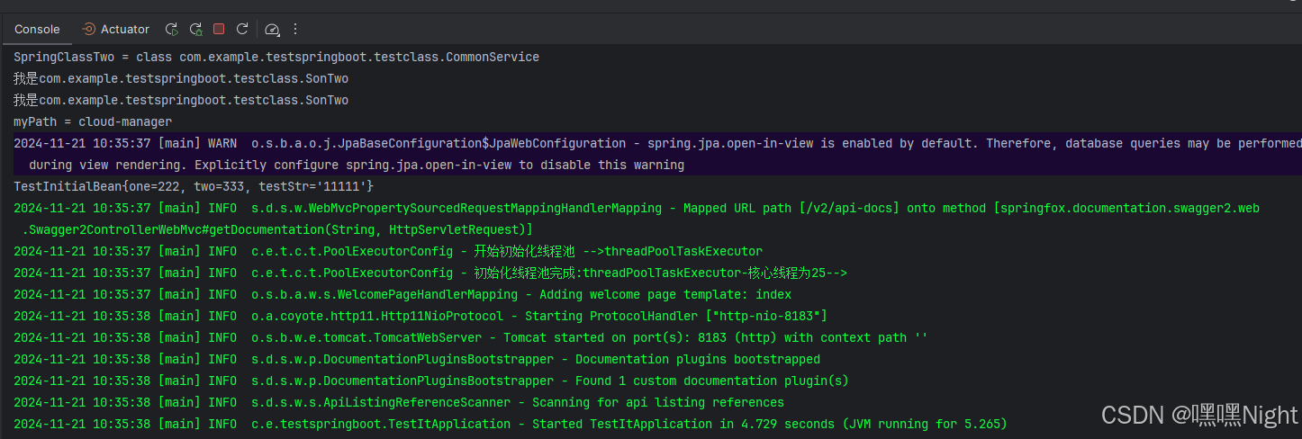Image resolution: width=1302 pixels, height=439 pixels.
Task: Open the three-dot more actions menu
Action: (x=295, y=30)
